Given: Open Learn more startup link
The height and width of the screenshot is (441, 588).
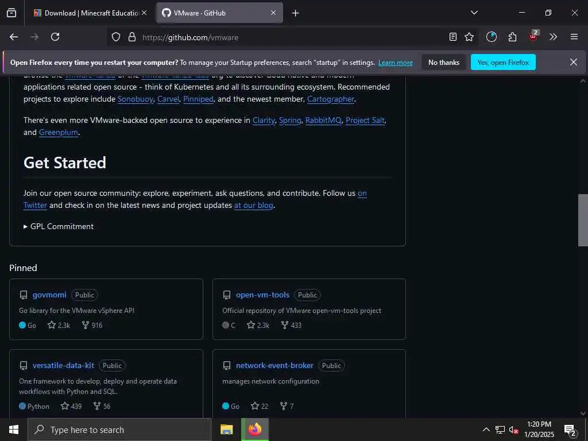Looking at the screenshot, I should [395, 63].
